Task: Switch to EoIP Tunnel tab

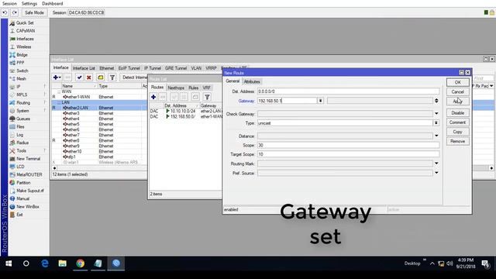Action: click(x=129, y=68)
